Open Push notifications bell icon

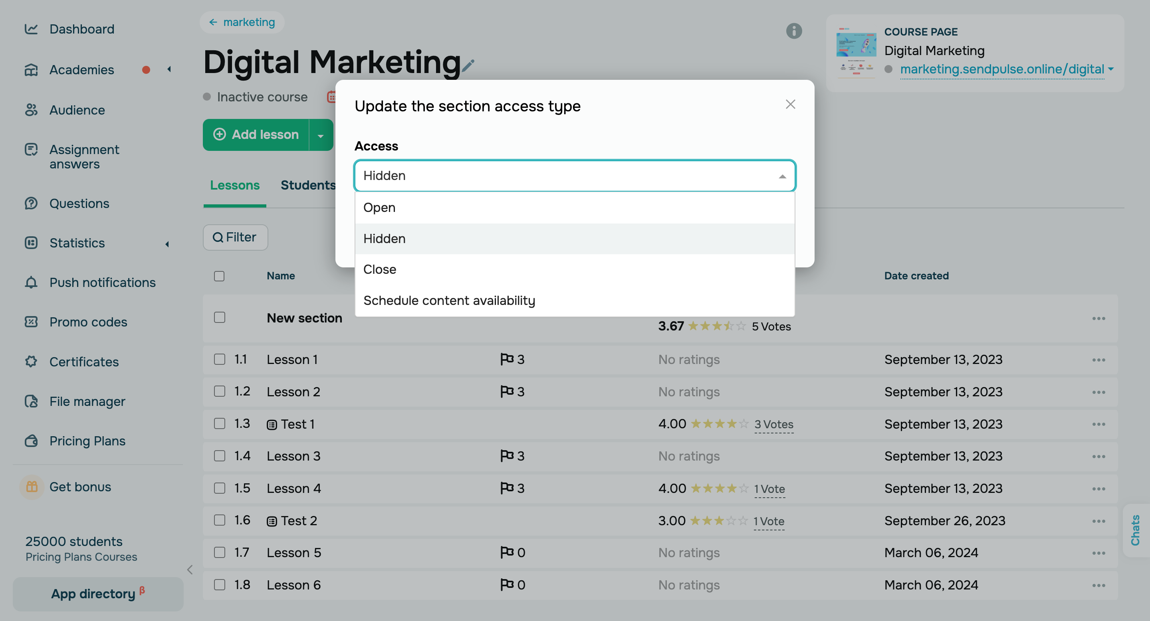(x=31, y=282)
